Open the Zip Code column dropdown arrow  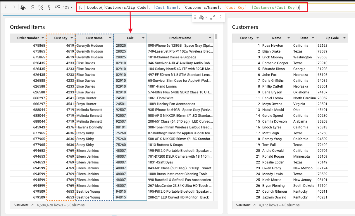[344, 38]
